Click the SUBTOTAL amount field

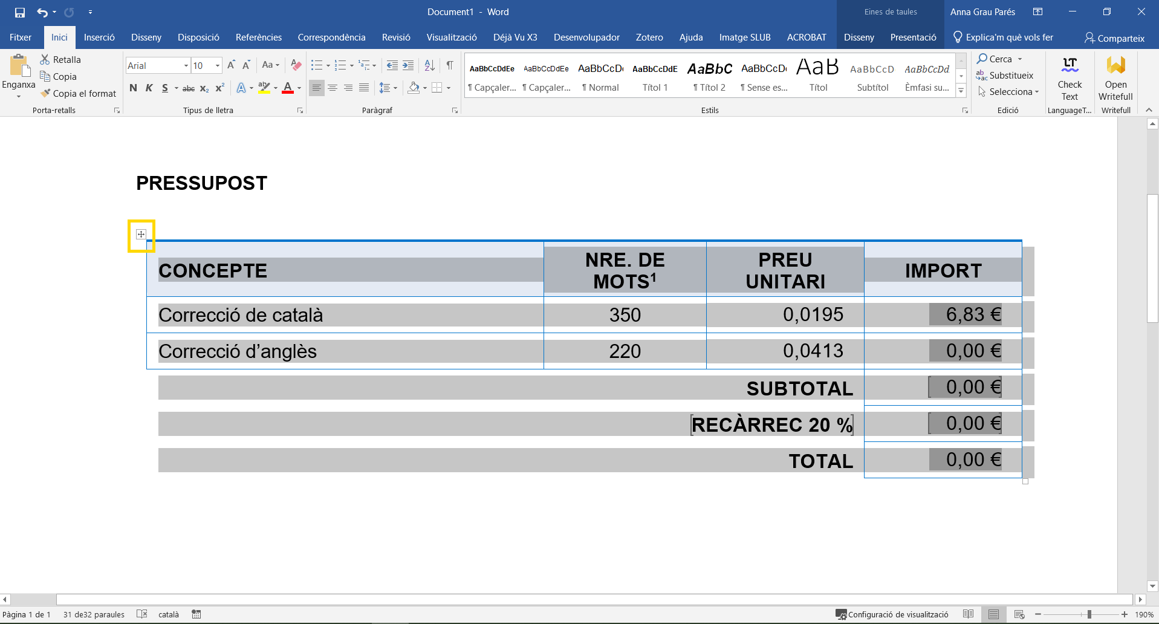point(965,388)
